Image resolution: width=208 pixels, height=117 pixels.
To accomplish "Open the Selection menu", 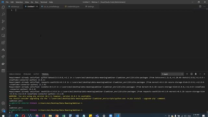I will click(19, 2).
